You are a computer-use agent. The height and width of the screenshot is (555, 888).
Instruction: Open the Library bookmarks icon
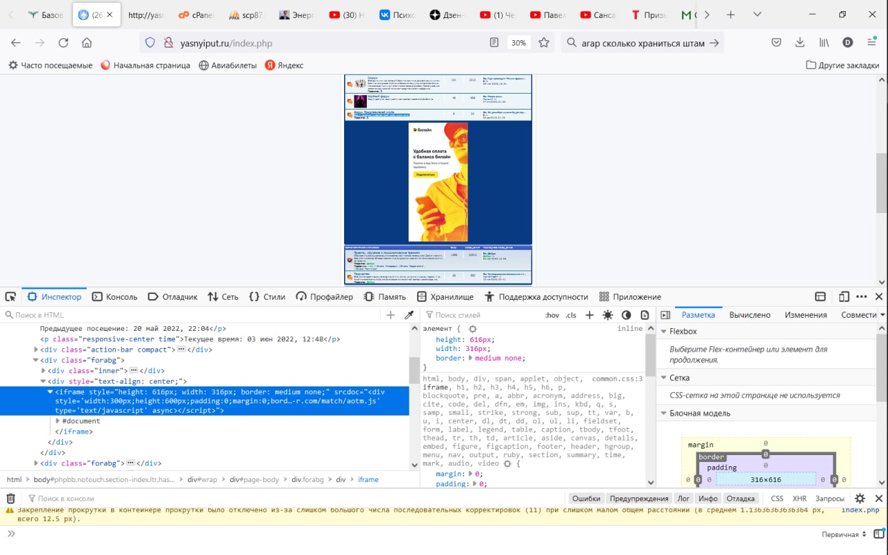tap(824, 43)
